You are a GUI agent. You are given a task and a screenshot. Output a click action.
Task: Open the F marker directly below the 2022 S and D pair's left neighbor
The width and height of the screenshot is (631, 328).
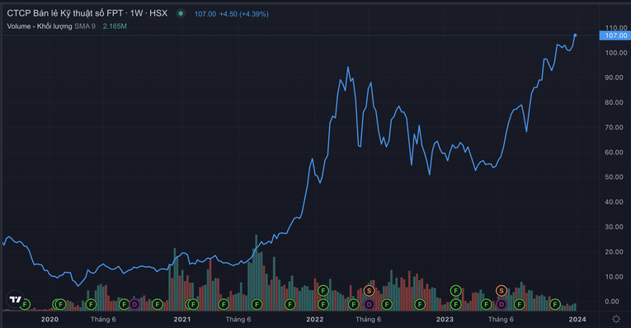353,305
